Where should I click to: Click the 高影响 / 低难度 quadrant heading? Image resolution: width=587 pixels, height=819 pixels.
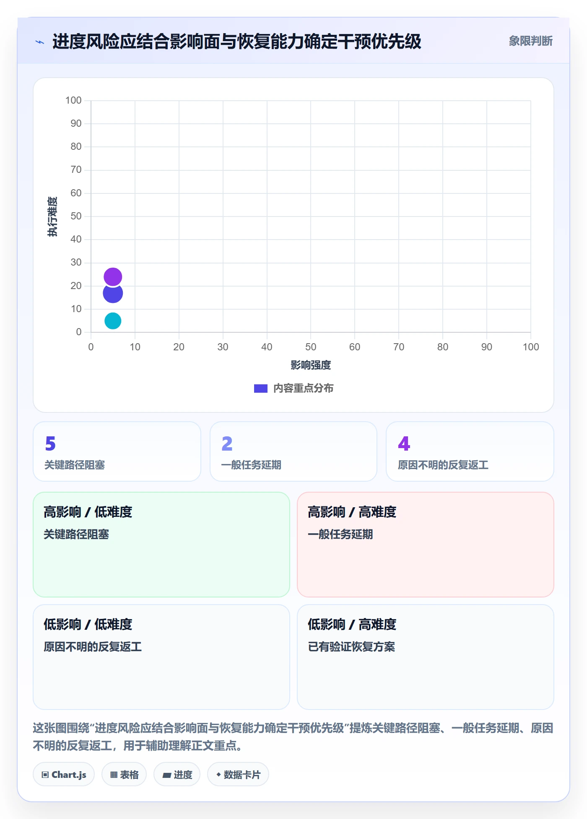coord(88,512)
